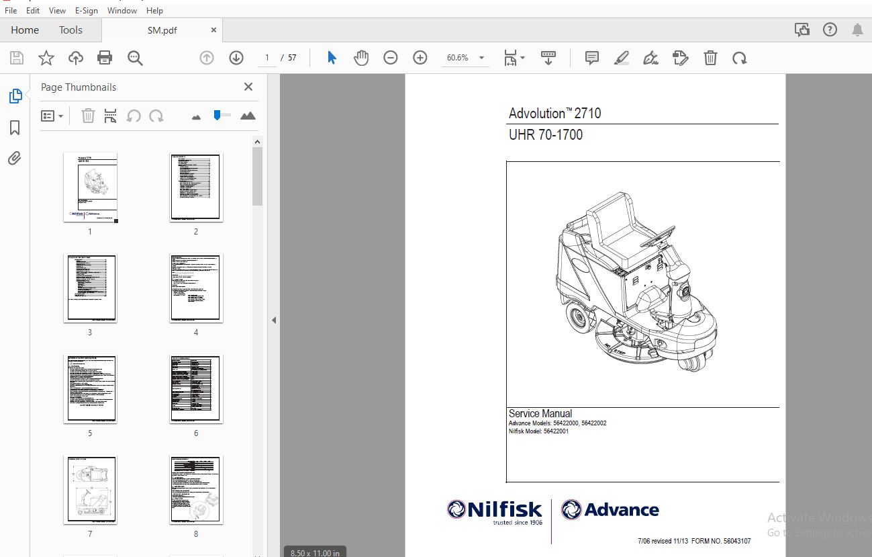The height and width of the screenshot is (557, 872).
Task: Zoom in with the plus button
Action: [x=420, y=58]
